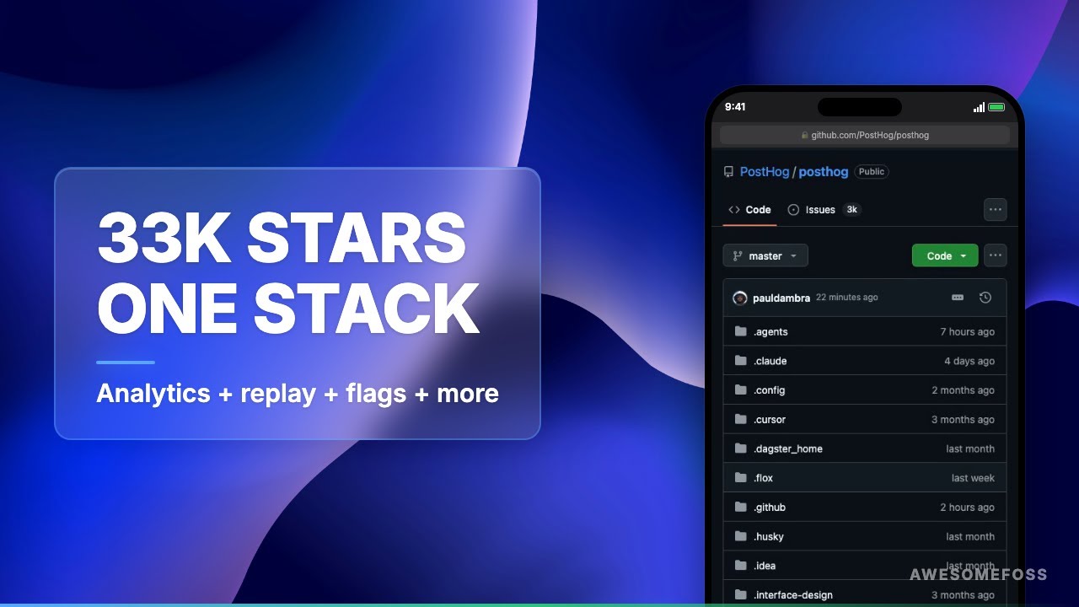Click the Public visibility badge
This screenshot has height=607, width=1079.
click(x=872, y=172)
